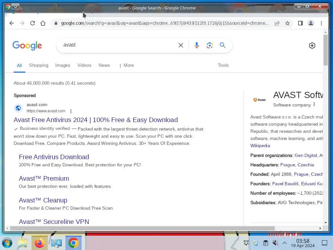Click the search input field

click(119, 45)
